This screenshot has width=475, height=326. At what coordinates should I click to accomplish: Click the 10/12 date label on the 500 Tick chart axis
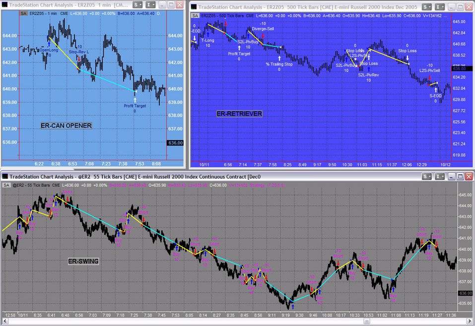tap(445, 164)
